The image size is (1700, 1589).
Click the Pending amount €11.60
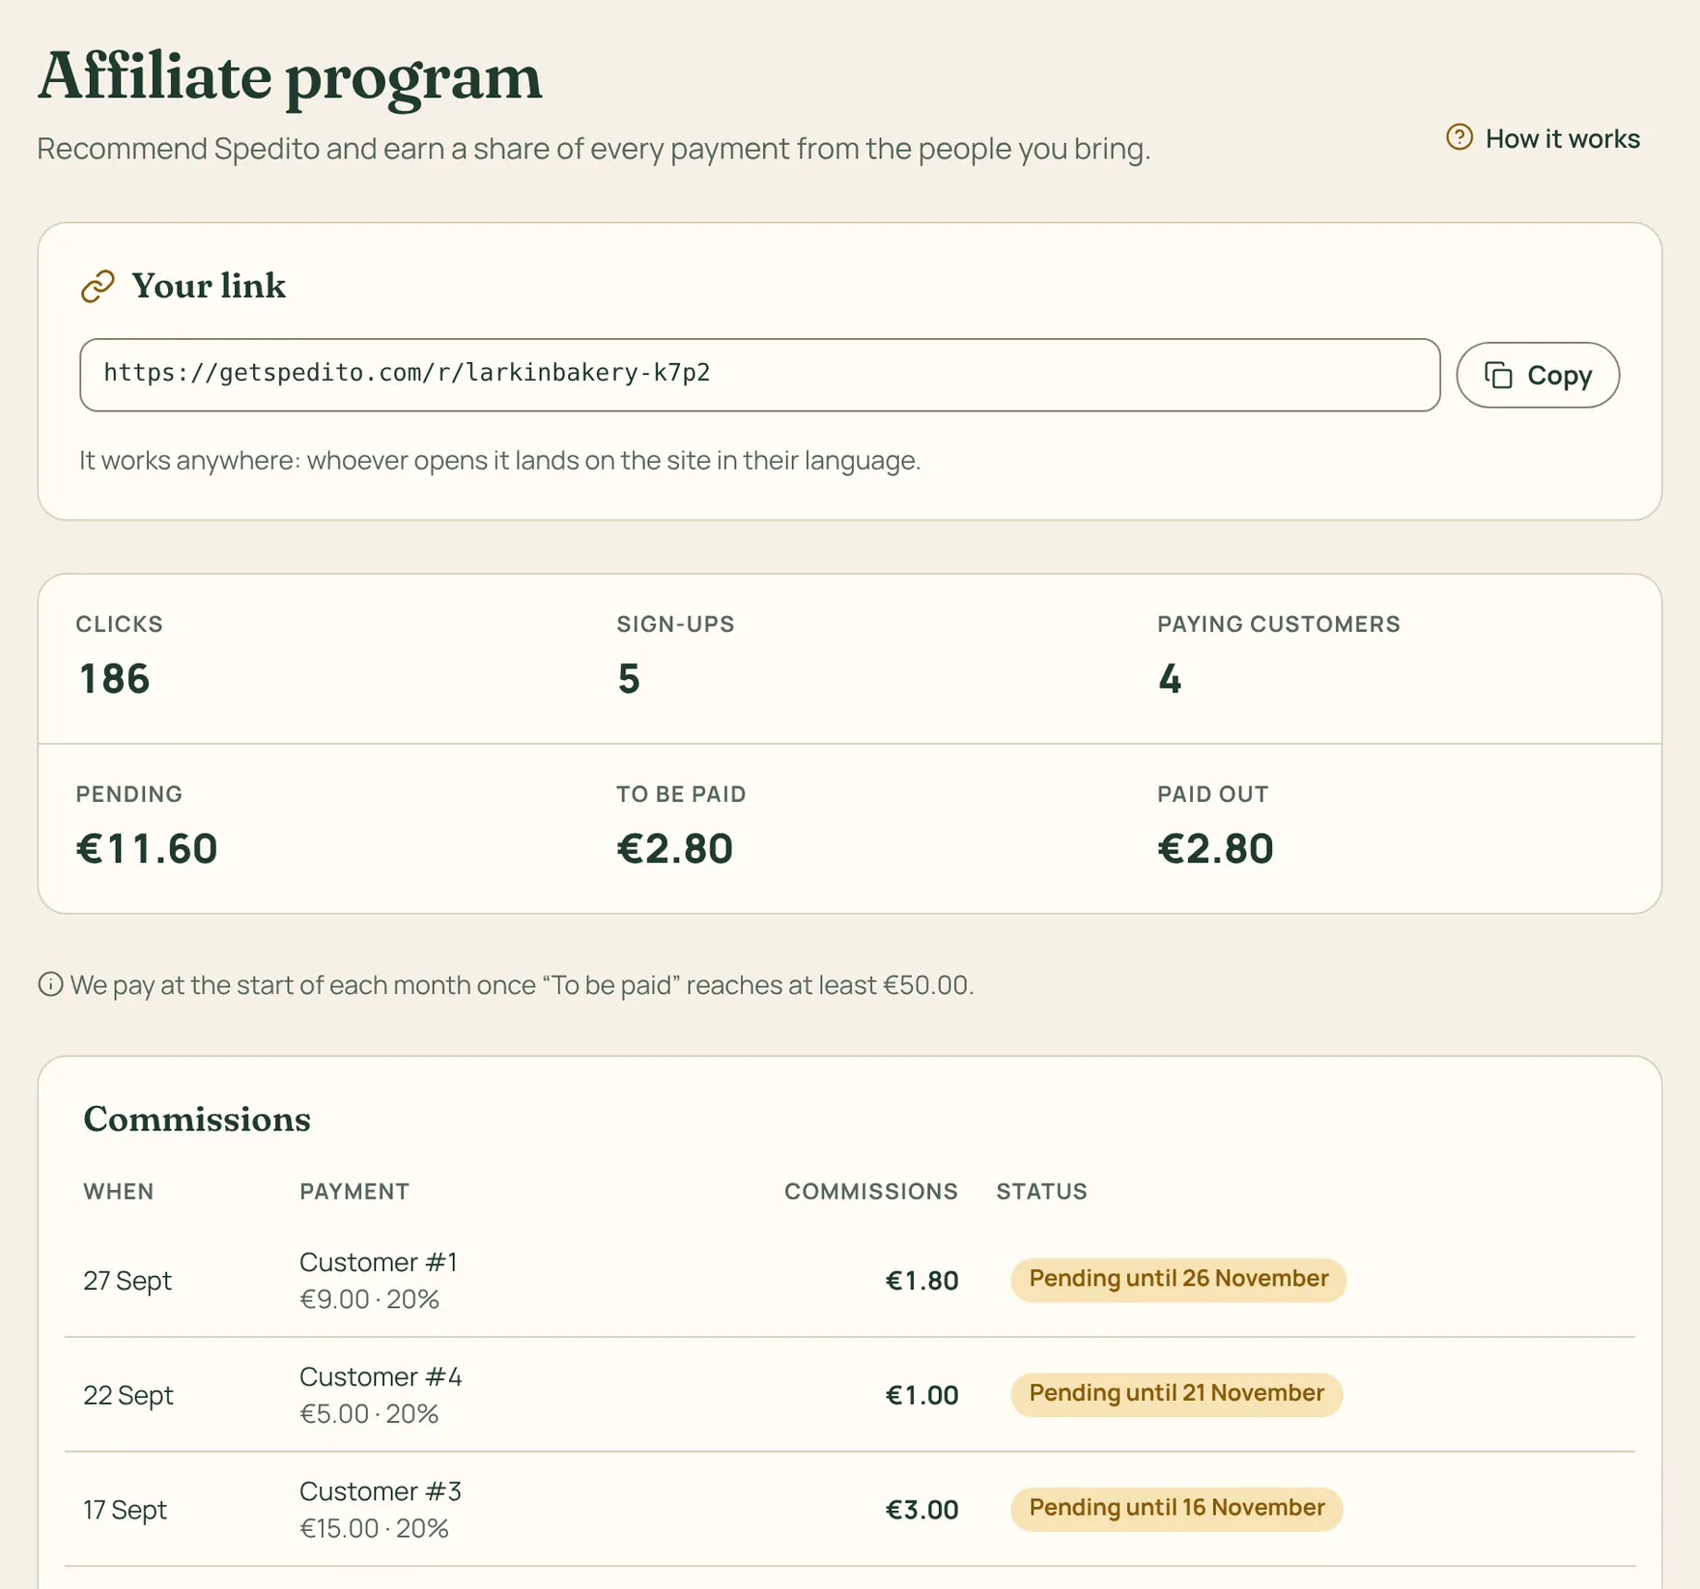147,848
